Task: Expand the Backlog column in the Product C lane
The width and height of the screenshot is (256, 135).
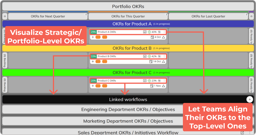Action: 5,85
